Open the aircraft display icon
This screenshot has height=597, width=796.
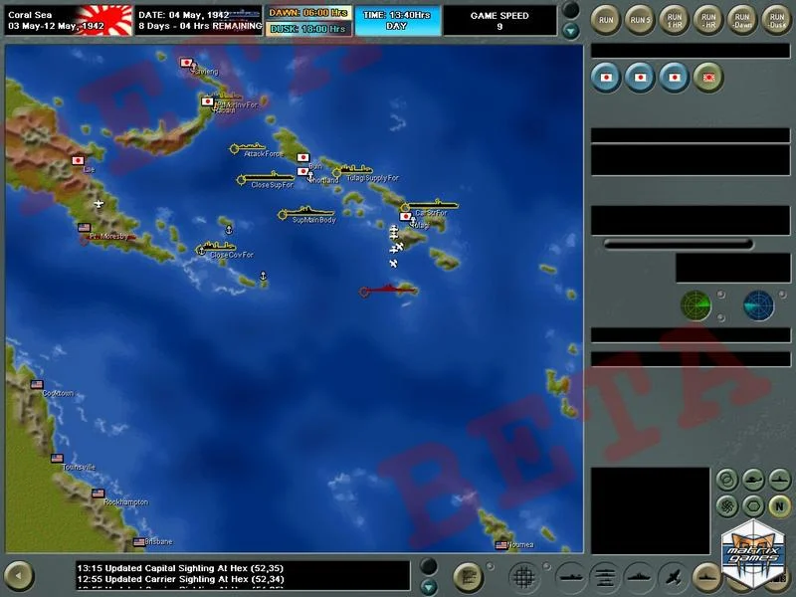tap(673, 575)
